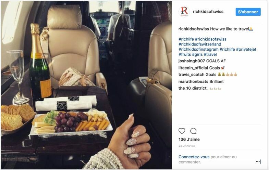Open the three-dots more options menu
The width and height of the screenshot is (269, 170).
coord(258,161)
